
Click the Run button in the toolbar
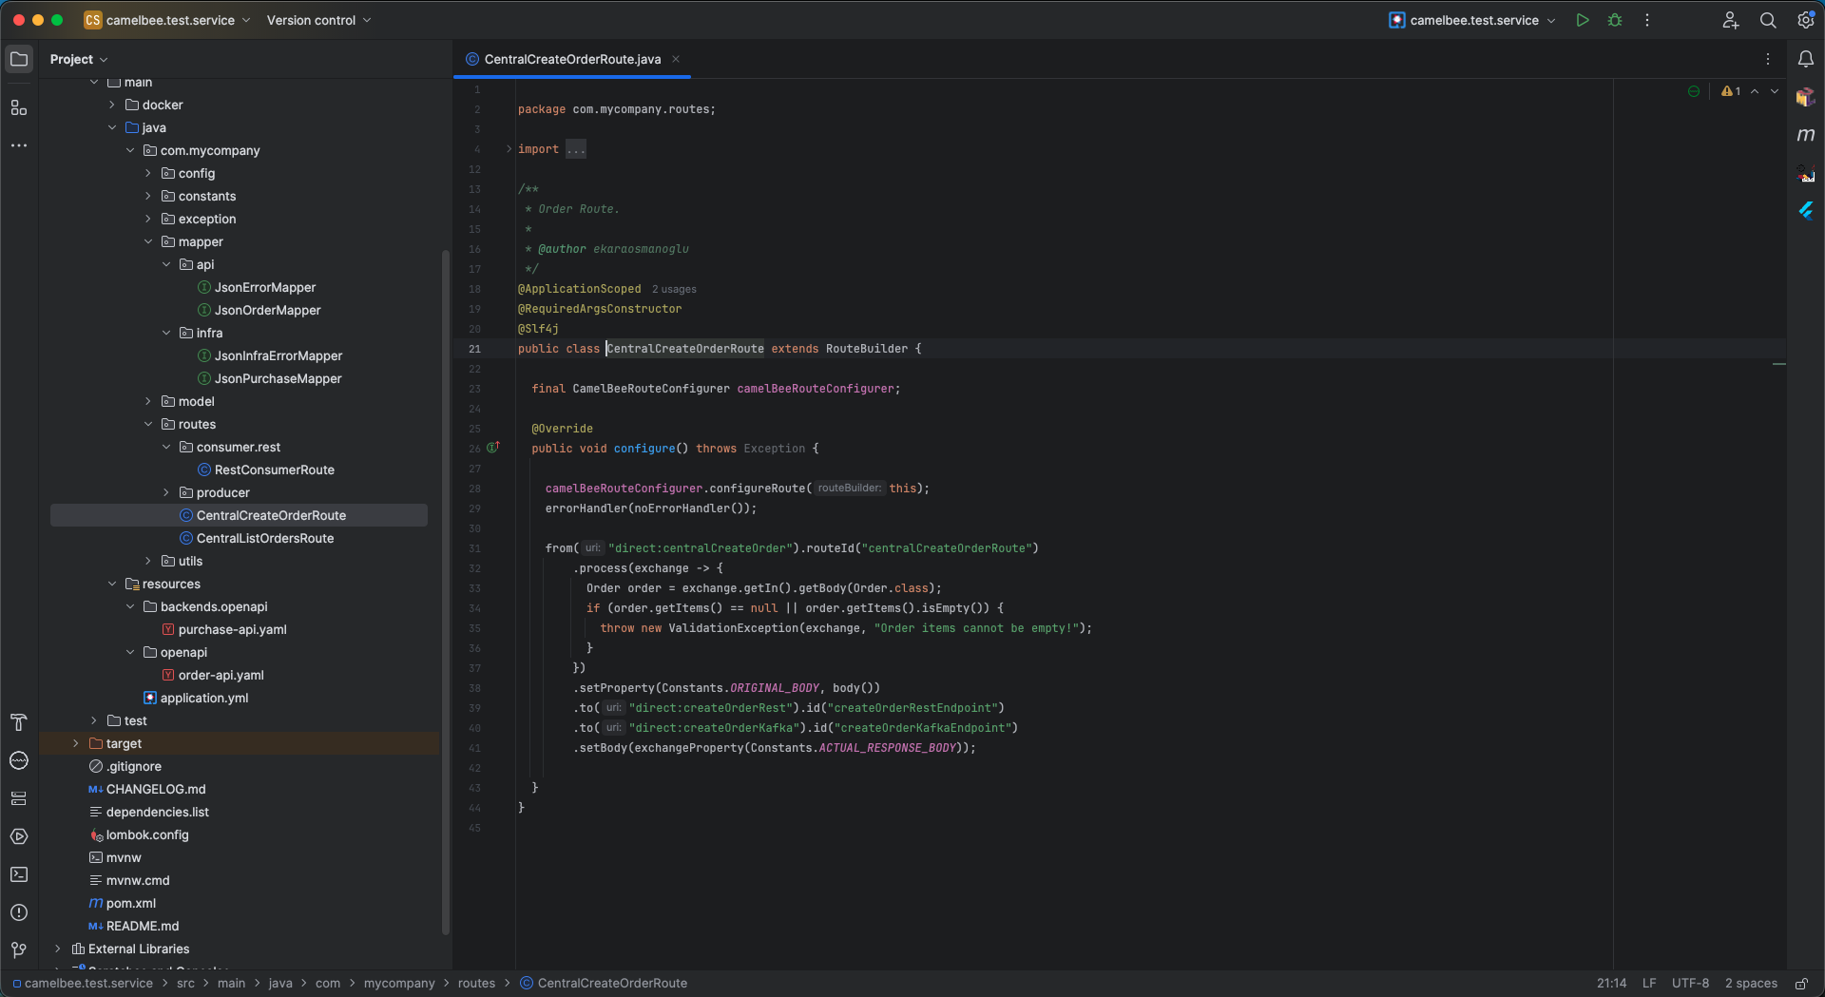[1583, 20]
